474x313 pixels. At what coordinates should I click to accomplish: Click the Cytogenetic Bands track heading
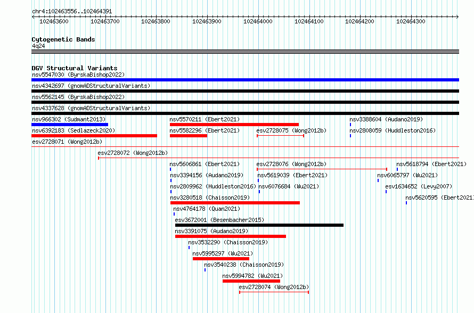[63, 39]
